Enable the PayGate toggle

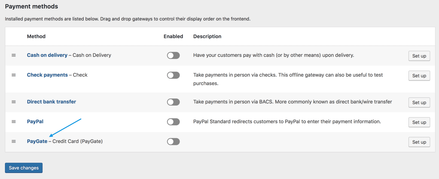click(173, 141)
